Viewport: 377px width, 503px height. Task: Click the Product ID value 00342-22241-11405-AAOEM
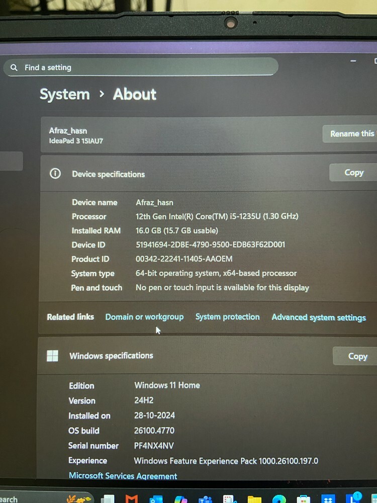coord(184,259)
